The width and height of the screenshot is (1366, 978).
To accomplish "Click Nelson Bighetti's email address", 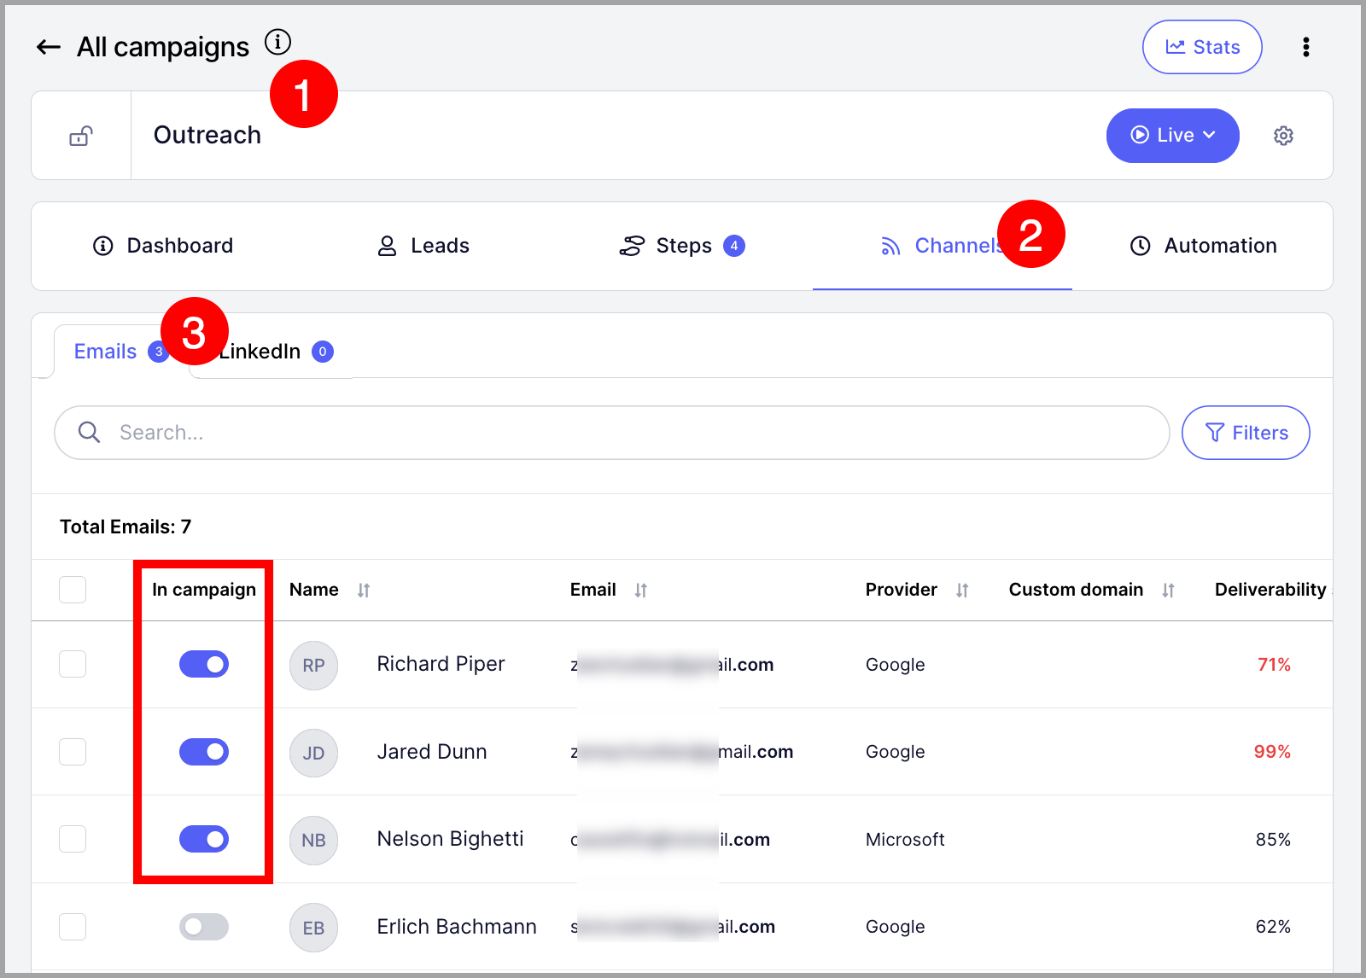I will click(x=670, y=840).
